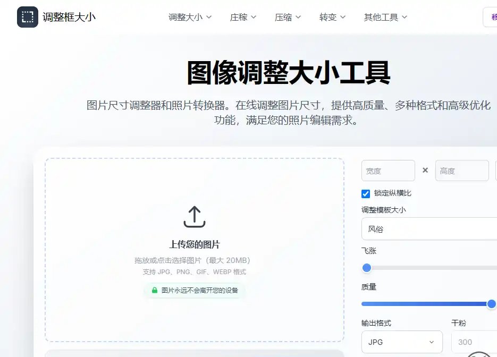This screenshot has height=357, width=497.
Task: Click the 拖放或点击选择图片 (最大 20MB) text
Action: click(x=192, y=260)
